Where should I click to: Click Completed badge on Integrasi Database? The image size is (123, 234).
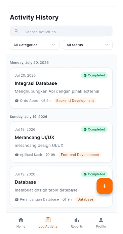click(x=94, y=75)
